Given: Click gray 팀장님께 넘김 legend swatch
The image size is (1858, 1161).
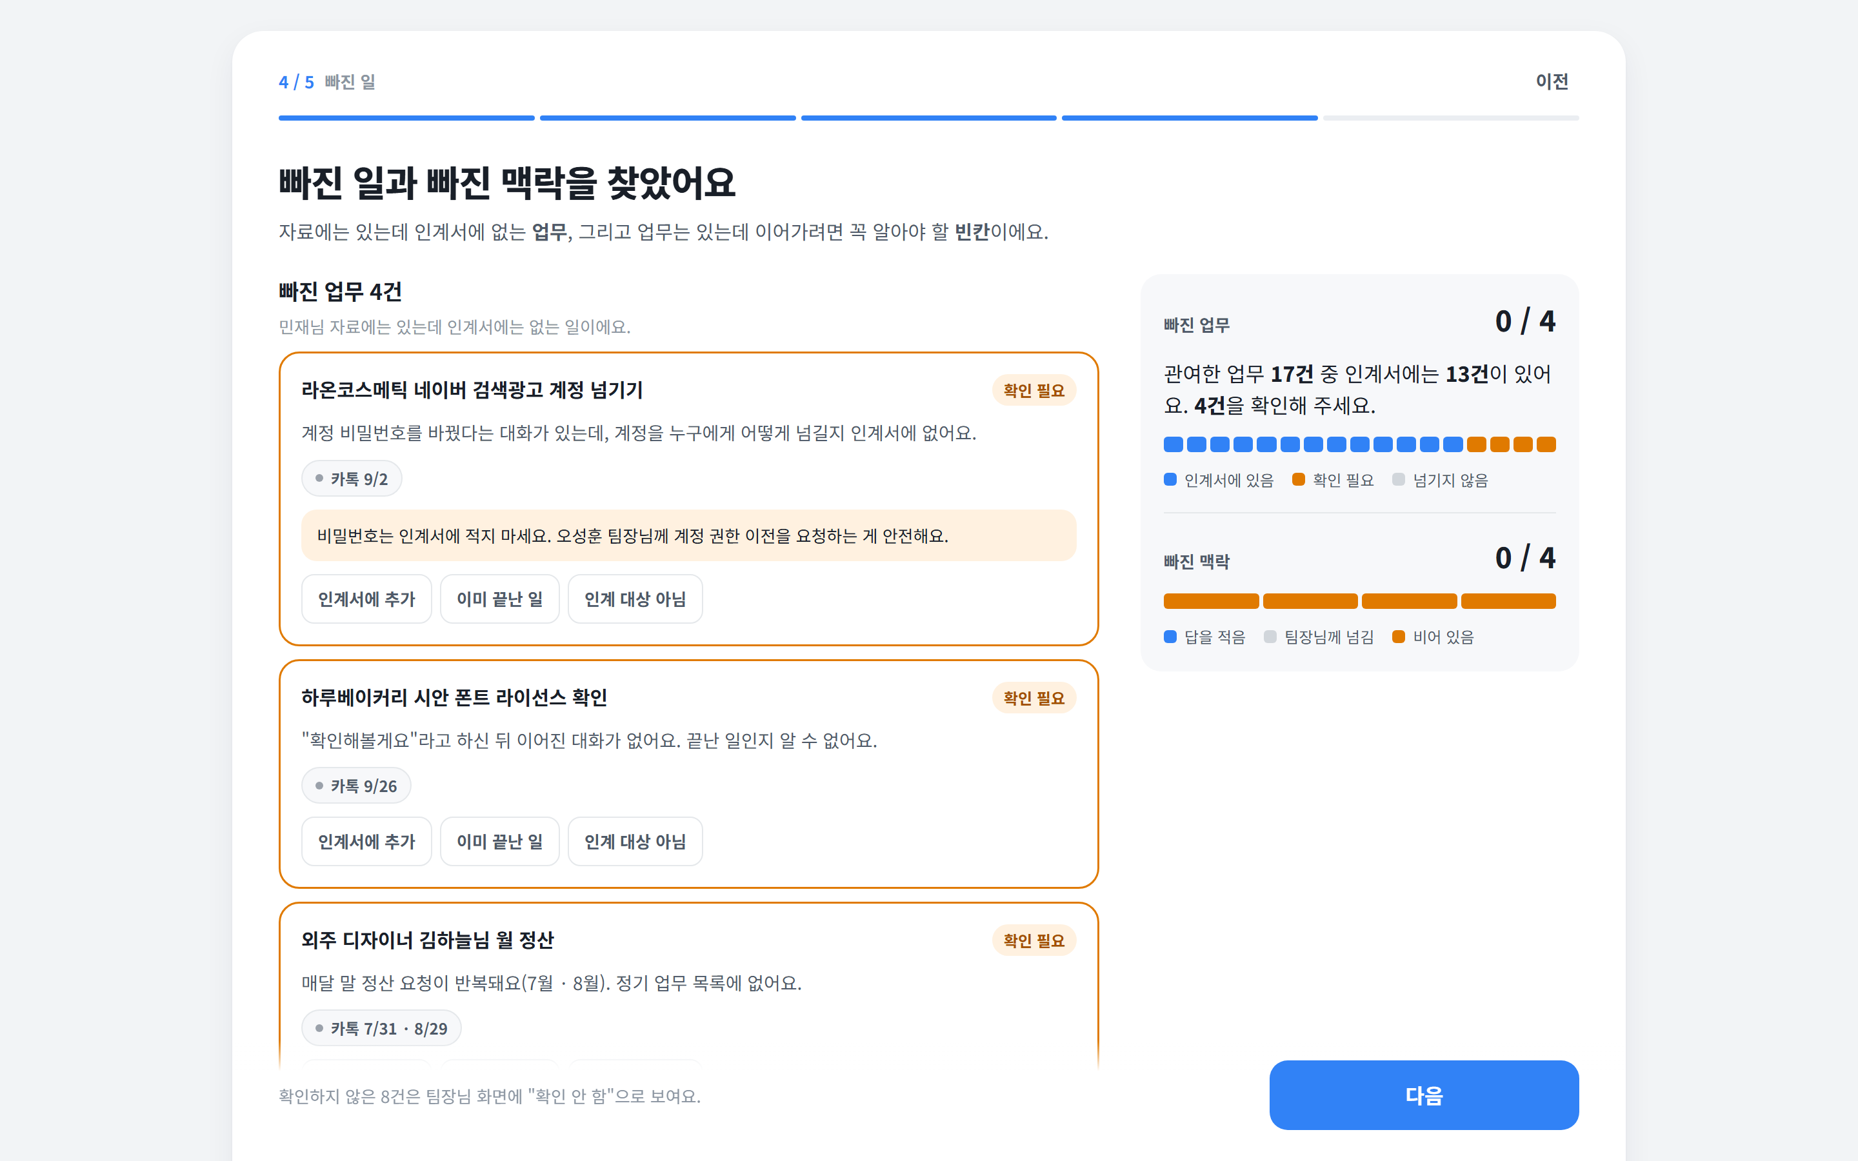Looking at the screenshot, I should (x=1270, y=637).
